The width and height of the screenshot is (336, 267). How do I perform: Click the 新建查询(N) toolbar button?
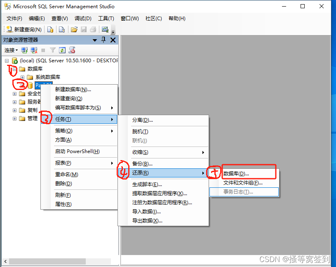coord(26,29)
